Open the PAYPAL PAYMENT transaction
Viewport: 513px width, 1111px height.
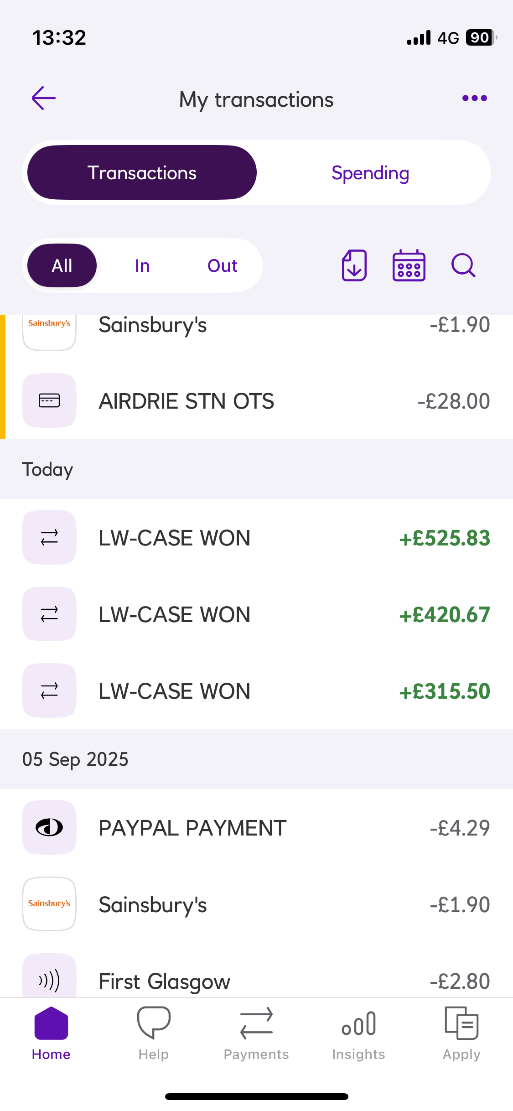[x=256, y=828]
